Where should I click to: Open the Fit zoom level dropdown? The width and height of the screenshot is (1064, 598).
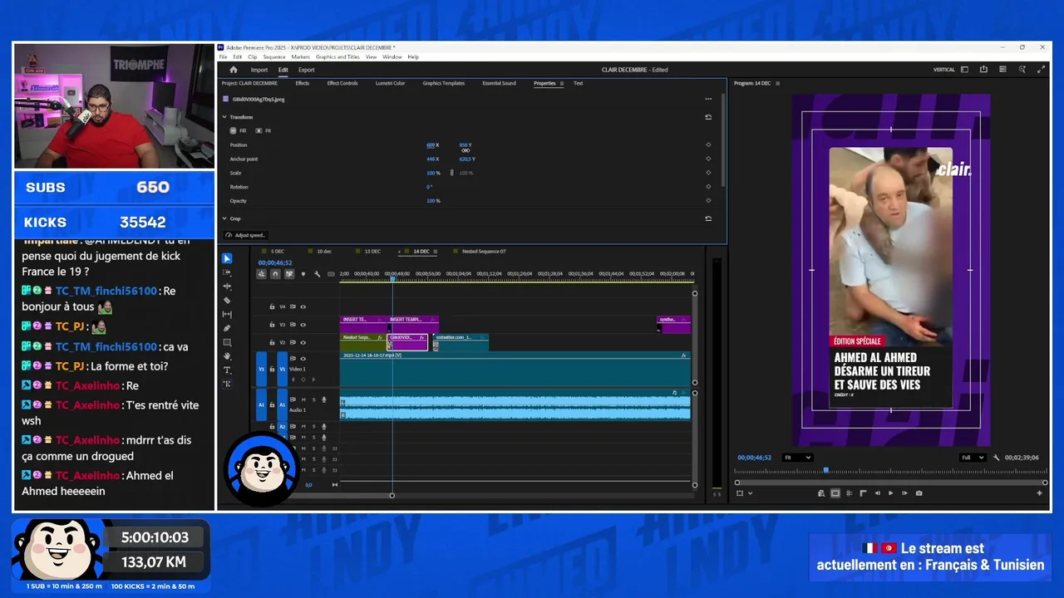tap(797, 458)
